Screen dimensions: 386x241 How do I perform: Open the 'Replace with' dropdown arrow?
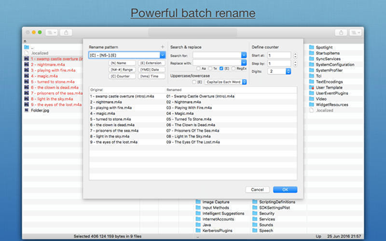point(244,63)
